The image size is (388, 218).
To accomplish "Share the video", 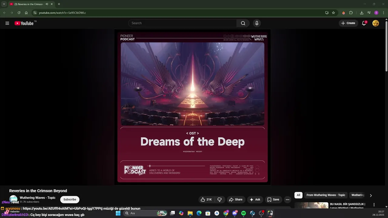I will (x=236, y=200).
